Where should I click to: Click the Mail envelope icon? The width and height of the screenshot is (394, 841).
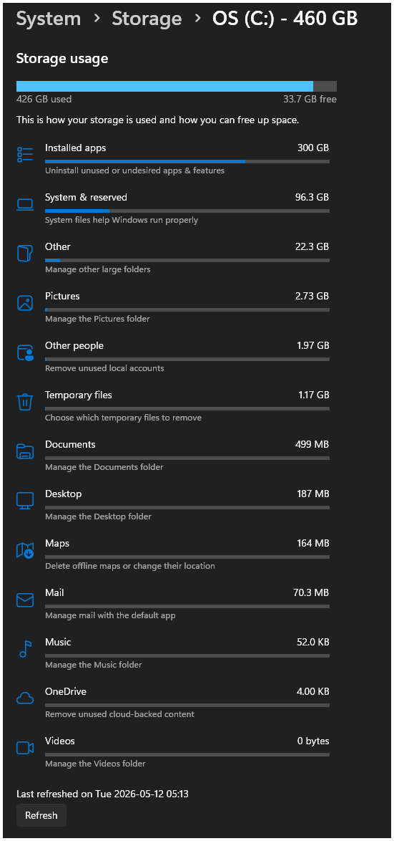[25, 600]
